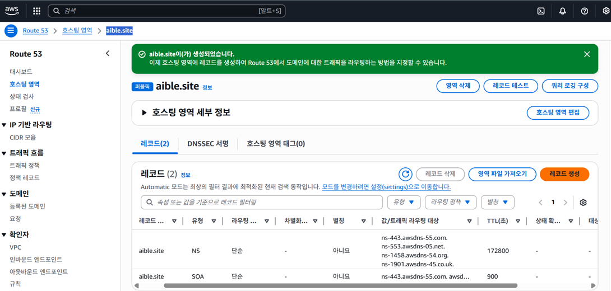
Task: Sort by 라우팅 column arrow
Action: pyautogui.click(x=266, y=221)
